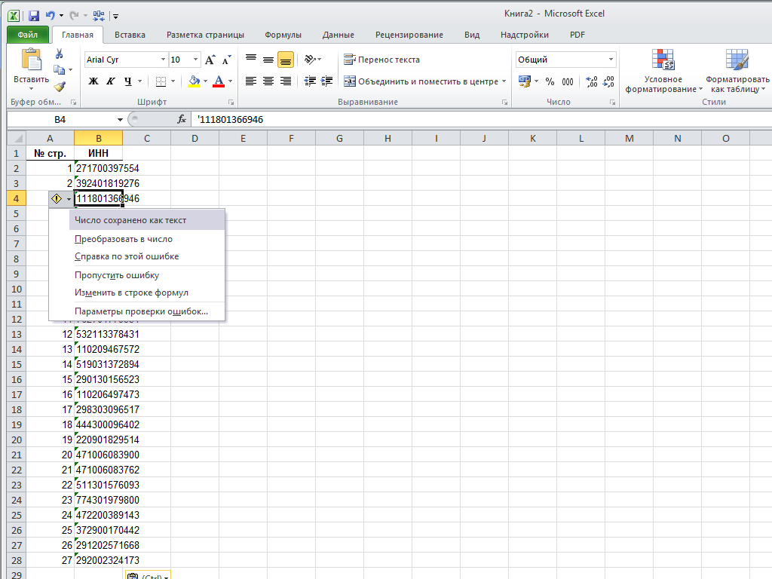This screenshot has width=772, height=579.
Task: Toggle middle vertical alignment
Action: [x=268, y=60]
